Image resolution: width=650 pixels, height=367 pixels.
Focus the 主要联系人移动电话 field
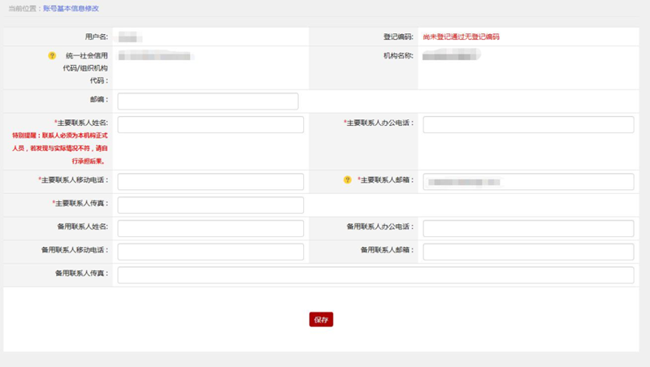(210, 181)
